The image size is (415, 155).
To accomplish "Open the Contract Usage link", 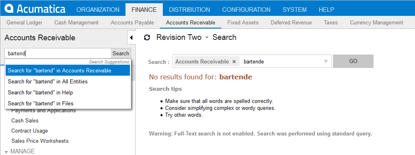I will pyautogui.click(x=30, y=131).
